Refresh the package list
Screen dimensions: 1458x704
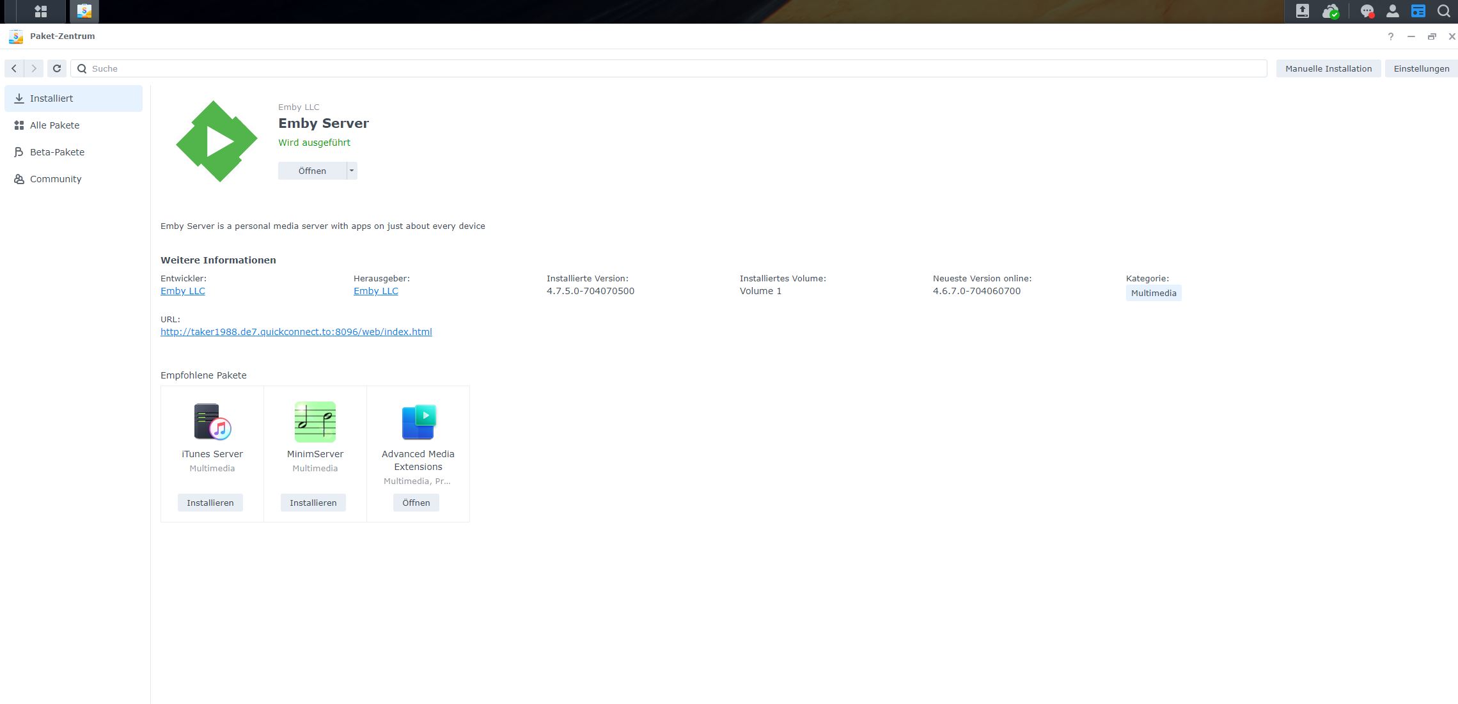point(57,68)
